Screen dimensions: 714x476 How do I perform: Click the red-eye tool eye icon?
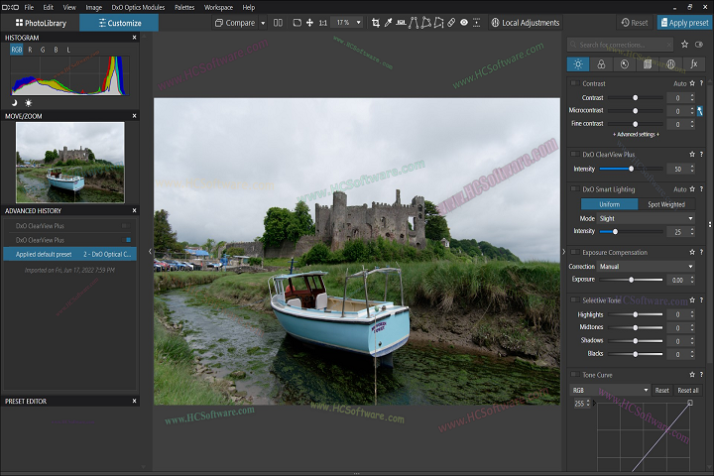(464, 23)
